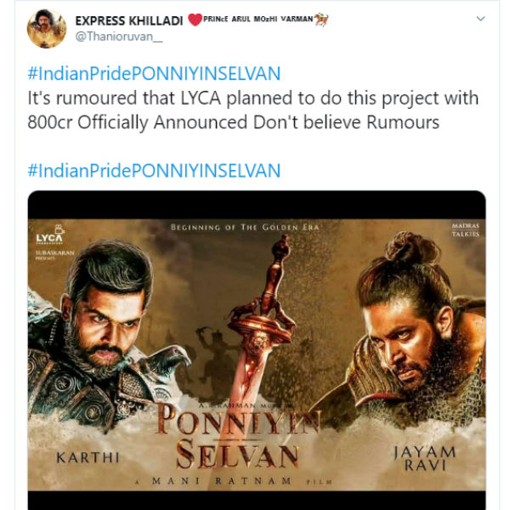Click the red heart emoji in the display name
Image resolution: width=510 pixels, height=510 pixels.
point(195,20)
